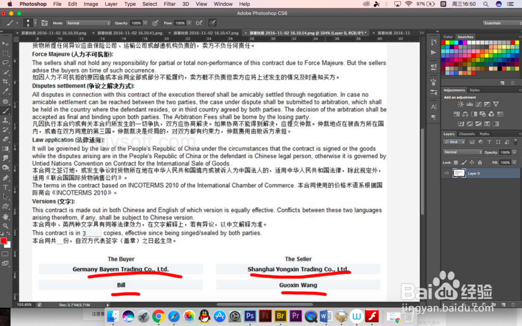The image size is (522, 326).
Task: Open the Essentials workspace dropdown
Action: (x=501, y=23)
